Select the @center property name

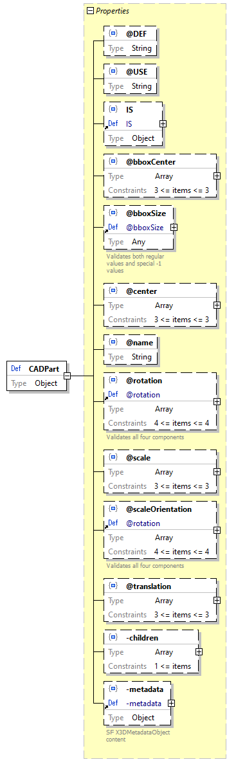click(x=141, y=291)
